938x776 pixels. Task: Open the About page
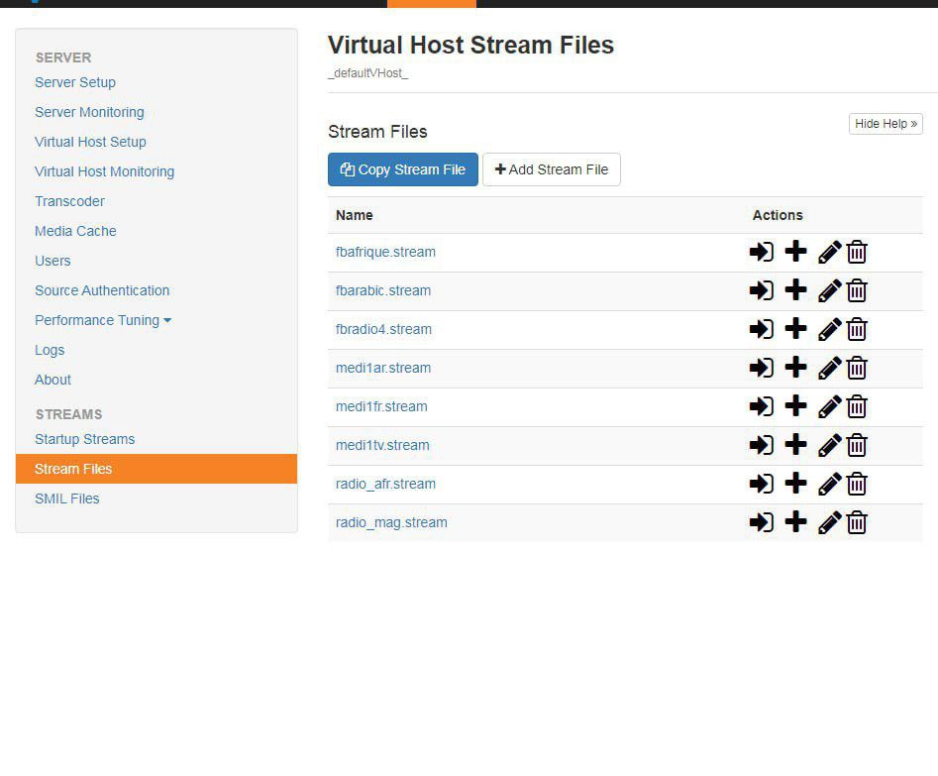pyautogui.click(x=52, y=380)
